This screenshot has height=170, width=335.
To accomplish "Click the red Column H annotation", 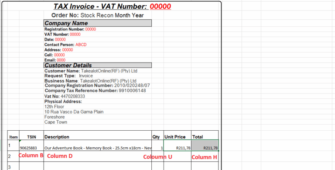I will 204,157.
